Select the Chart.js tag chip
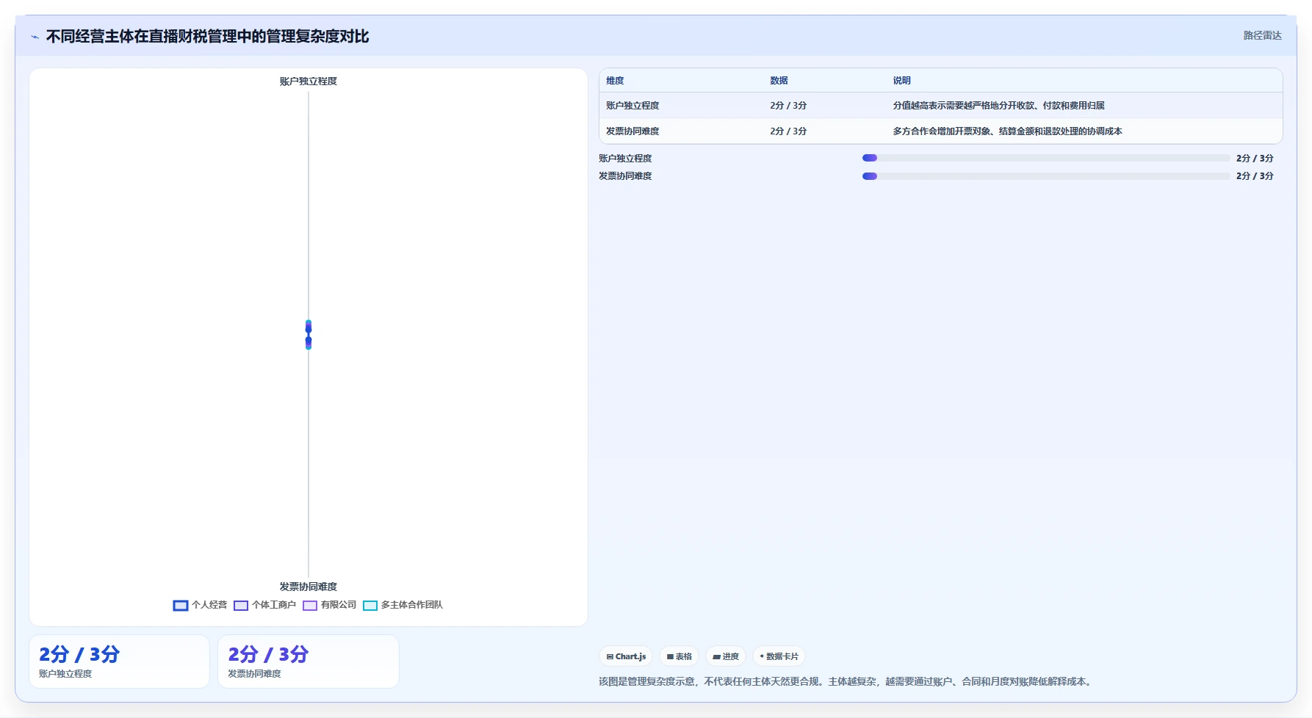 point(626,656)
